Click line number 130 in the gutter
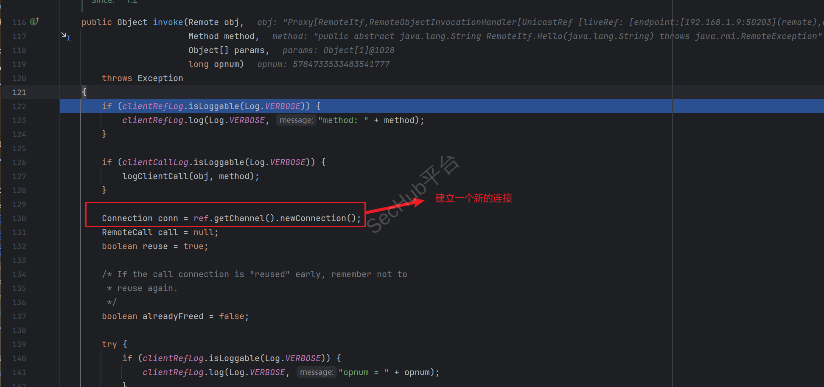 click(x=19, y=218)
